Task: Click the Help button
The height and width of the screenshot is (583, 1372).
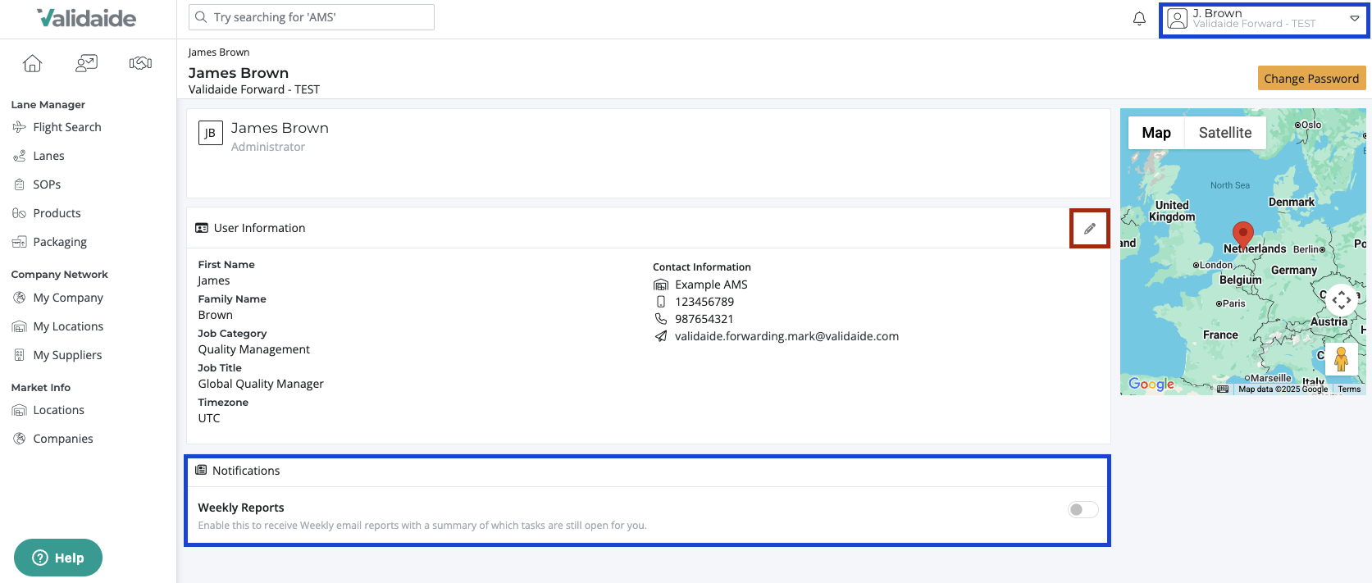Action: 58,558
